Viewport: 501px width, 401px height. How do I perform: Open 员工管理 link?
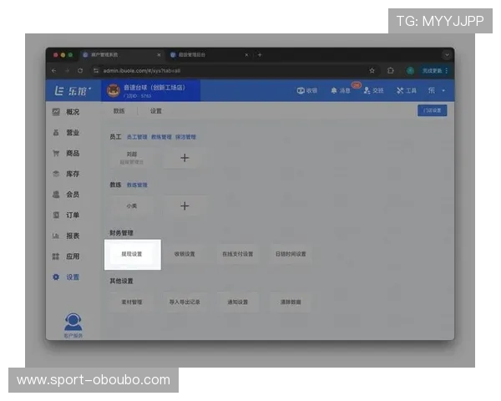(137, 137)
